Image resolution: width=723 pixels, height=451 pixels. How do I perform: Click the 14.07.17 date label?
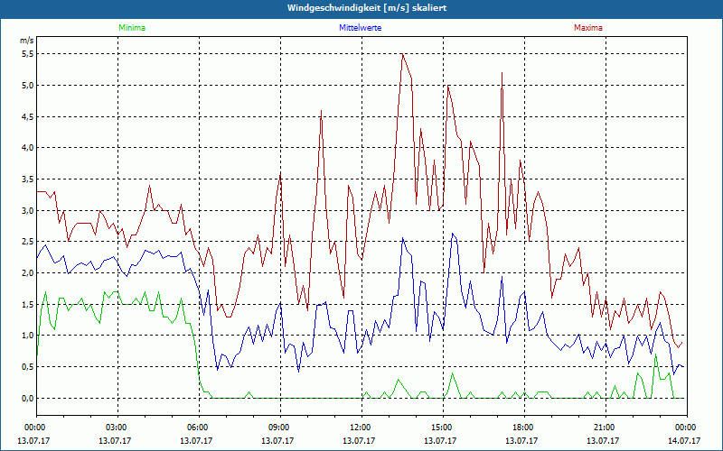point(684,440)
